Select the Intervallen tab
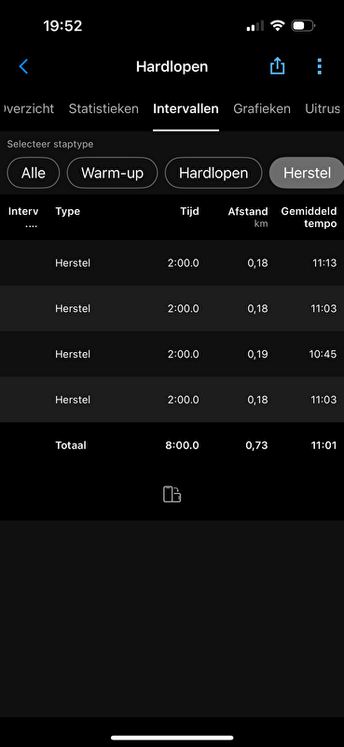The width and height of the screenshot is (344, 747). pos(186,108)
